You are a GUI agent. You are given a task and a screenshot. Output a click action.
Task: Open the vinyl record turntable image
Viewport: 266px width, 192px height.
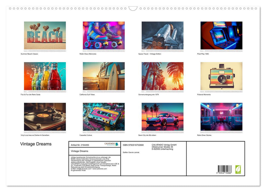45,117
